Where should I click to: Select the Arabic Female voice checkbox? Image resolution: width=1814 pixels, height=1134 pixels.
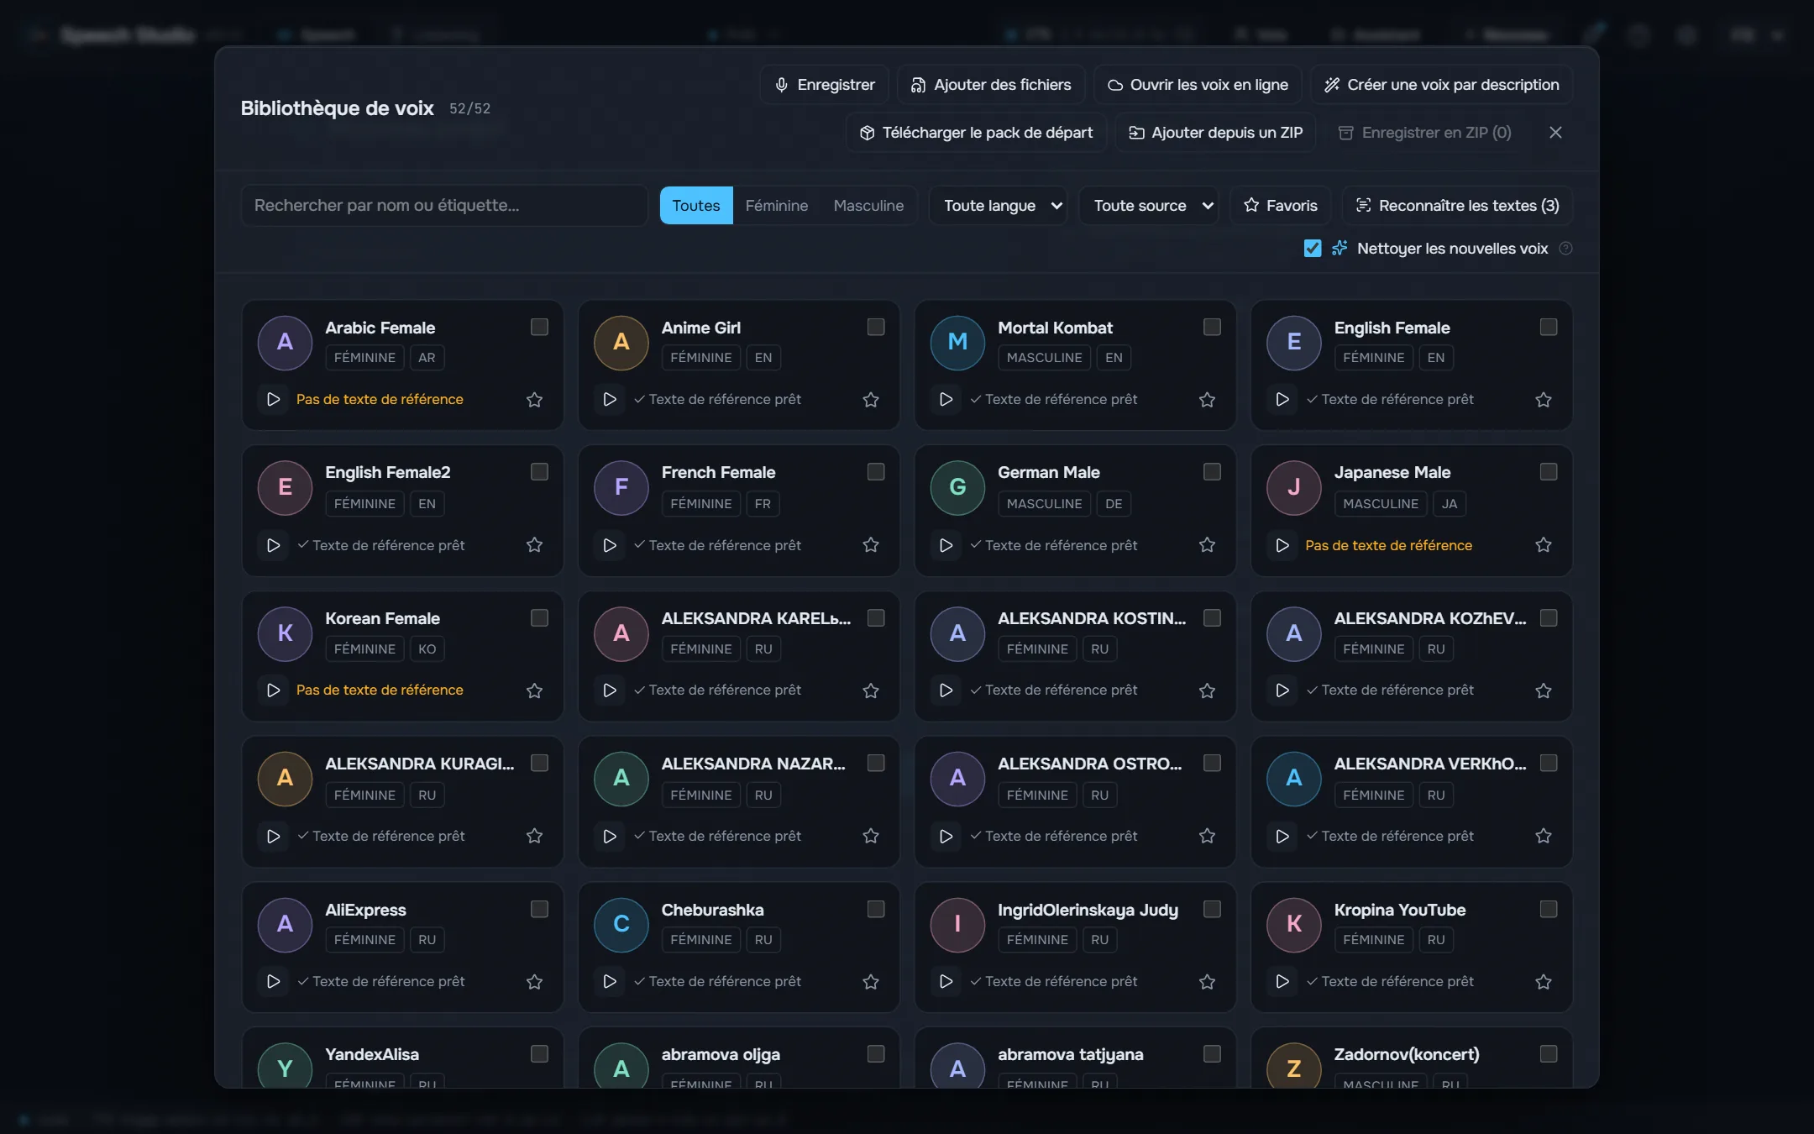tap(539, 327)
